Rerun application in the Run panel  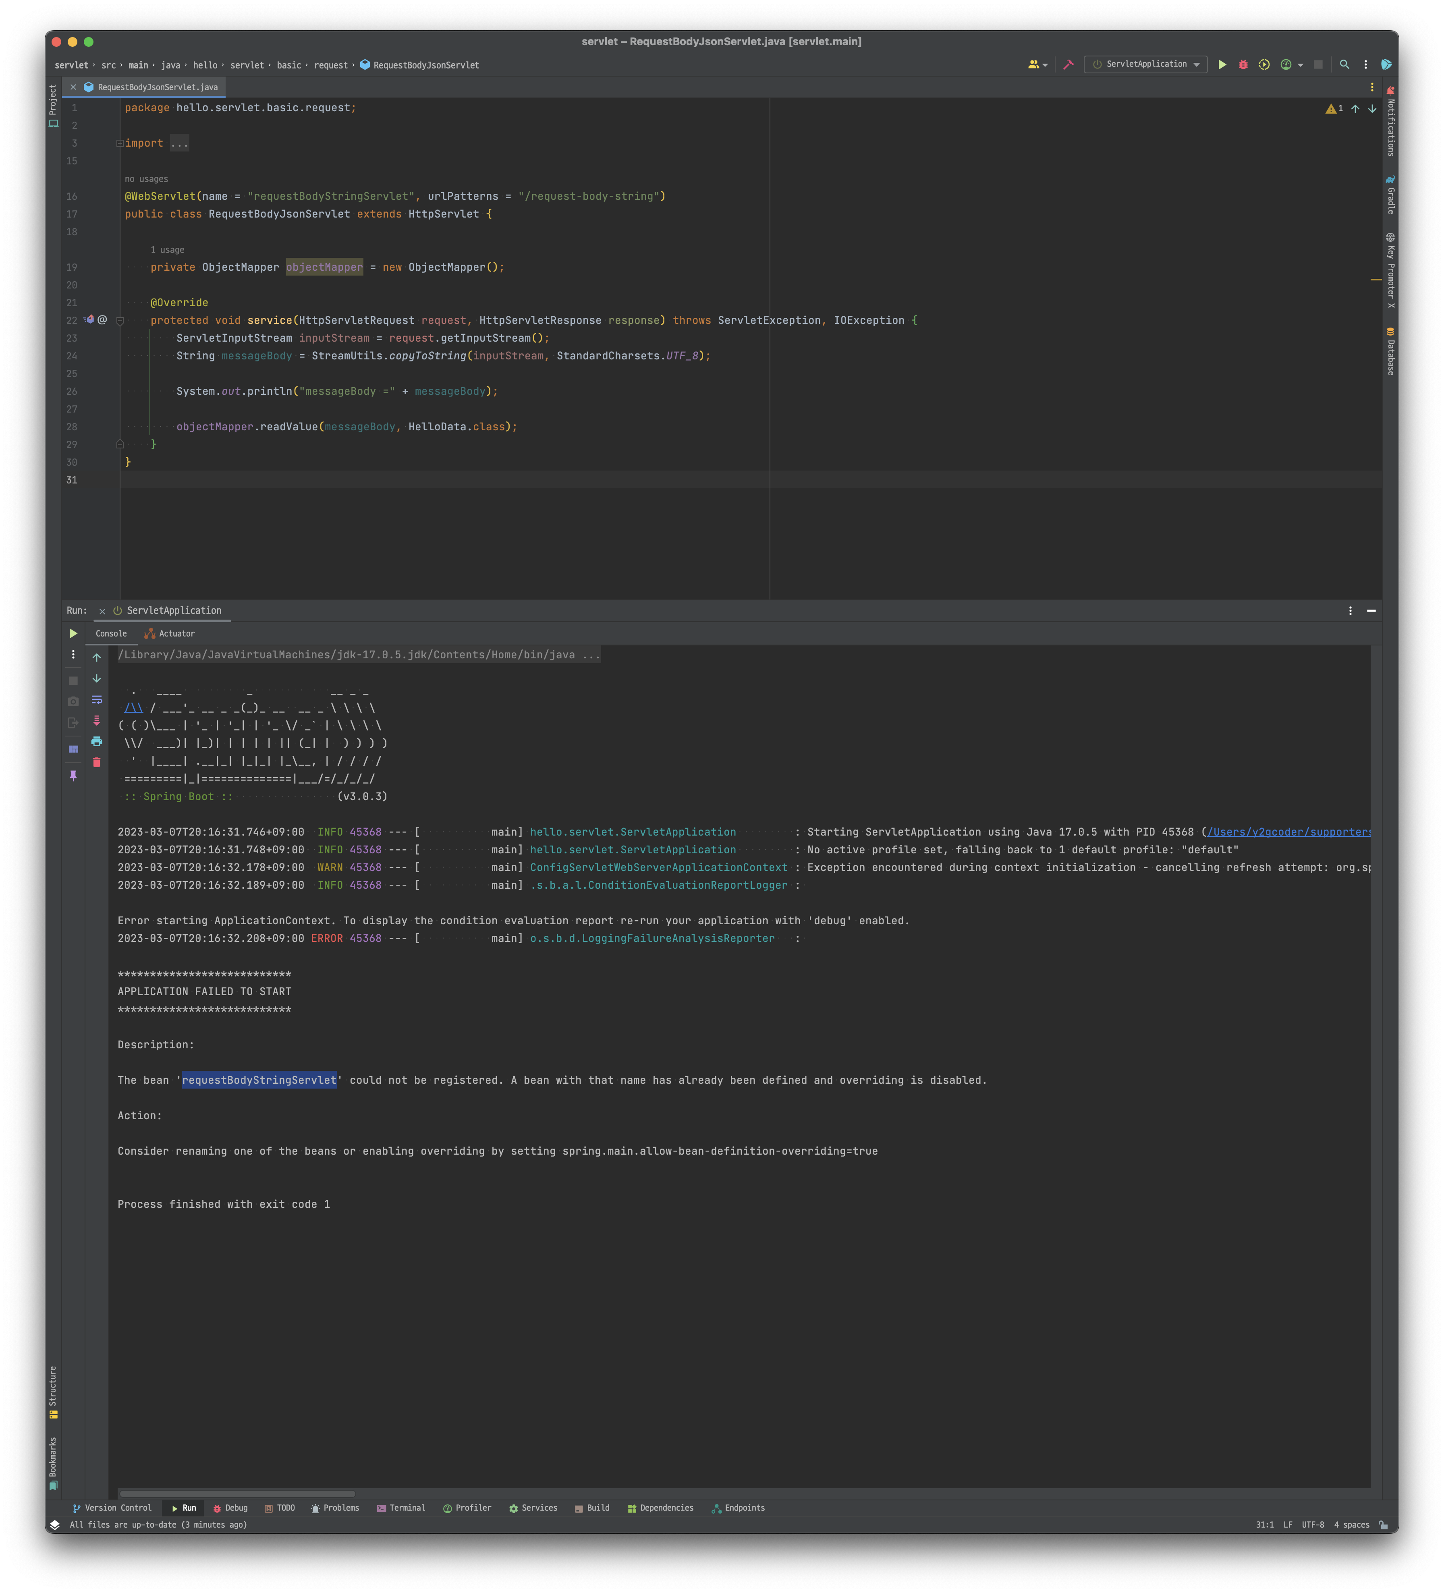(x=73, y=634)
